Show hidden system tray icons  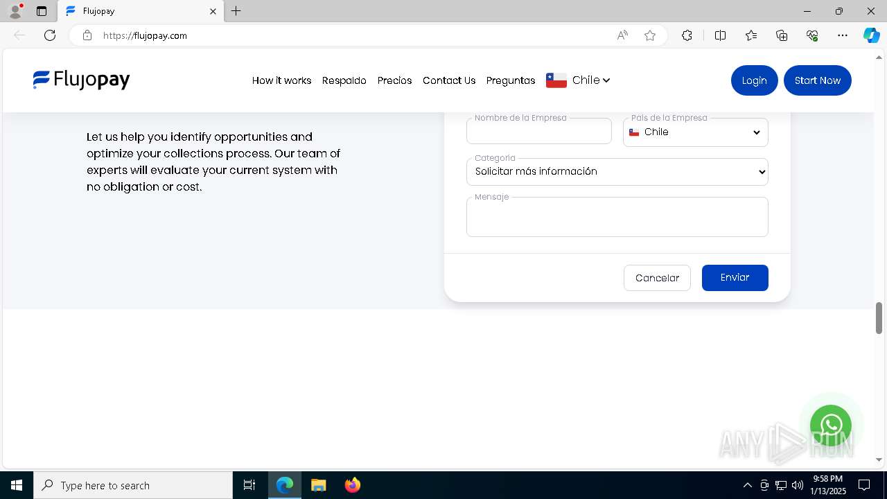click(x=747, y=485)
